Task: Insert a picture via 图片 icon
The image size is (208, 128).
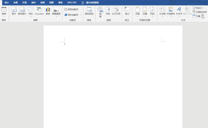Action: click(x=14, y=11)
